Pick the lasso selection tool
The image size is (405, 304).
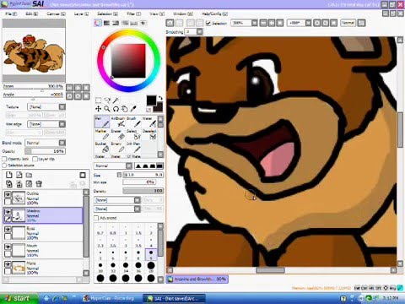(x=107, y=100)
